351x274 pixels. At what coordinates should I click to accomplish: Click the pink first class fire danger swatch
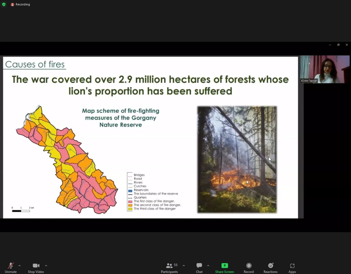tap(130, 201)
